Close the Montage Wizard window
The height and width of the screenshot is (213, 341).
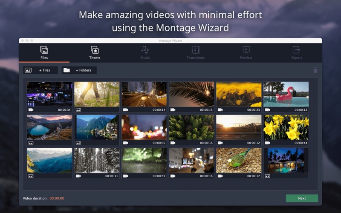tap(23, 40)
